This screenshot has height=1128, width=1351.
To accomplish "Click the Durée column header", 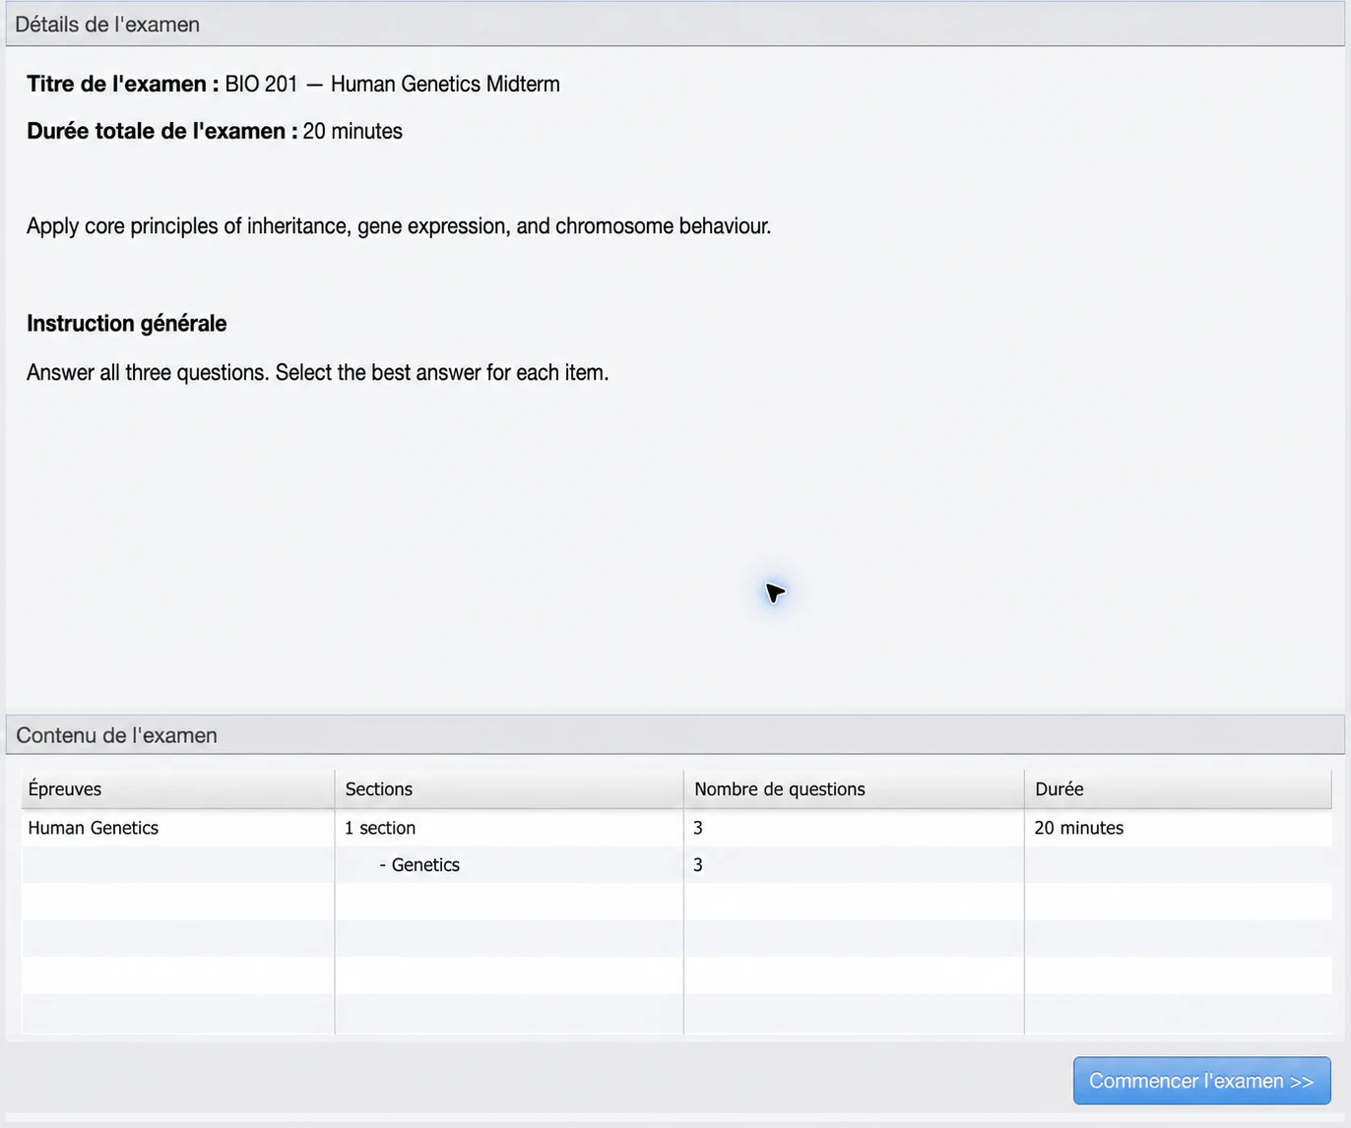I will 1178,789.
